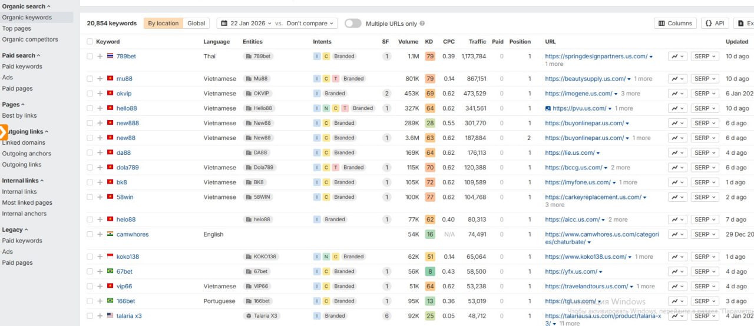
Task: Switch to By location tab
Action: tap(163, 24)
